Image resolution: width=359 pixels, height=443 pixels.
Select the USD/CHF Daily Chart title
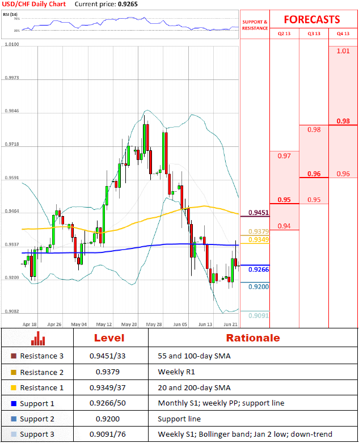tap(34, 4)
